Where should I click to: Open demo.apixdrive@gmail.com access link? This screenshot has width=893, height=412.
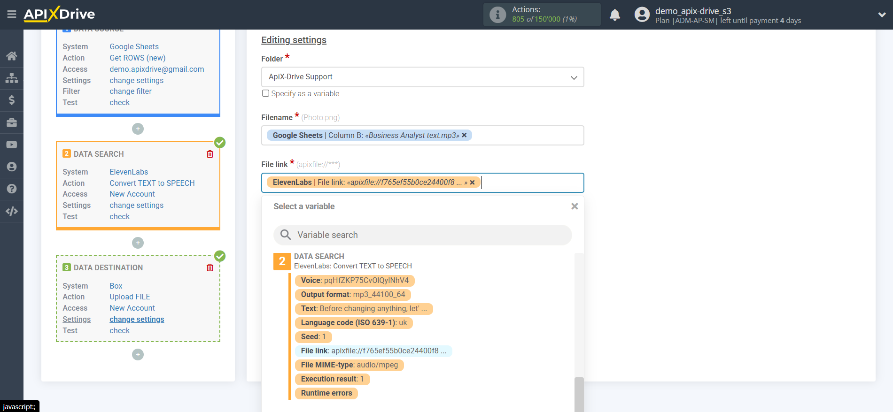point(156,69)
